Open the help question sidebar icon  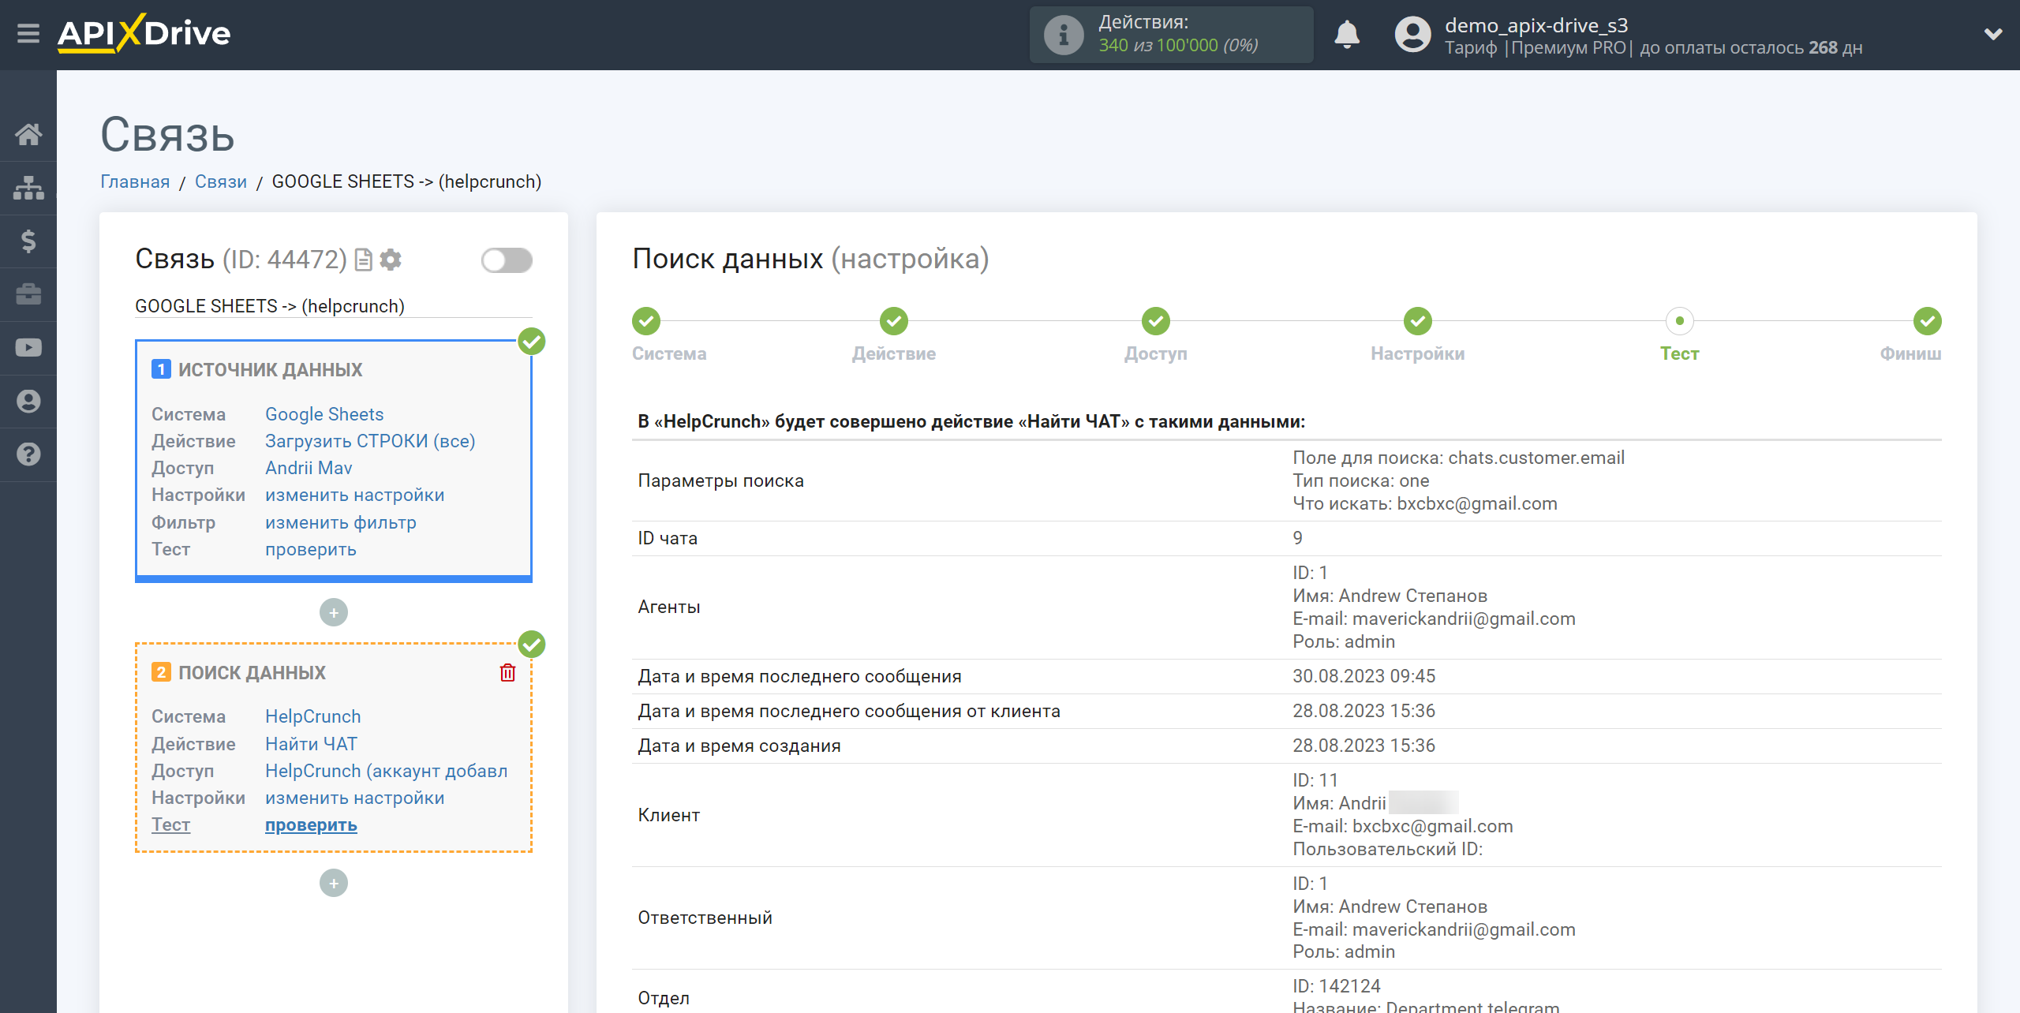point(28,454)
